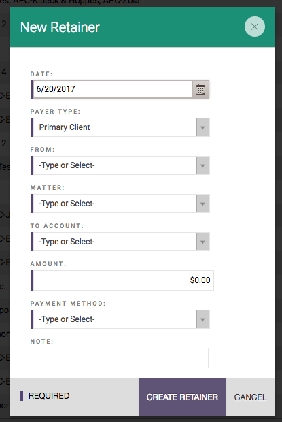
Task: Click the Create Retainer button
Action: 182,397
